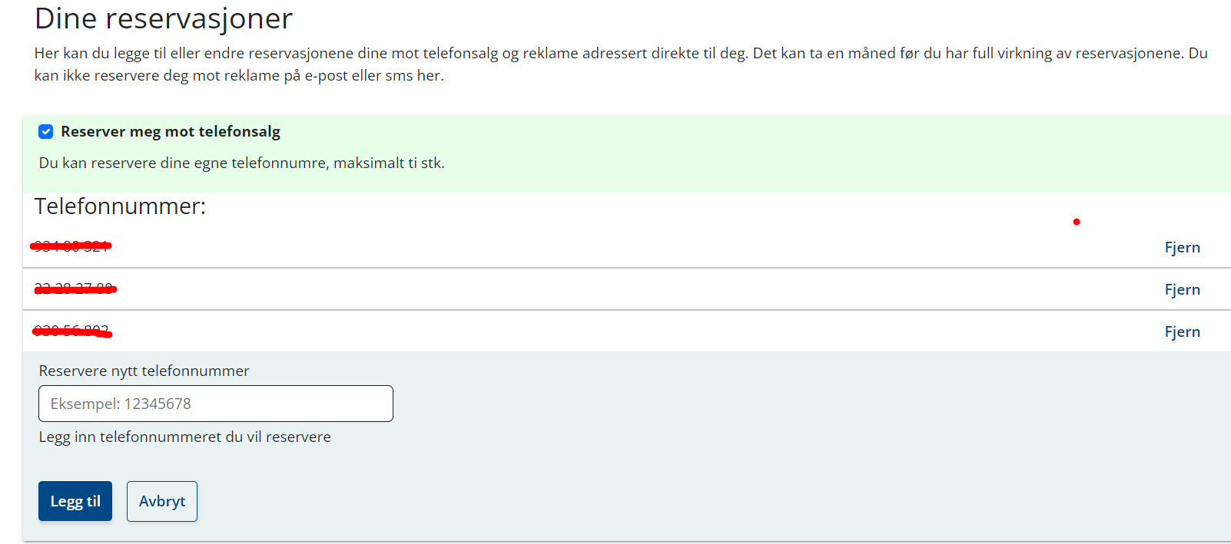Screen dimensions: 1231x544
Task: Focus the 'Eksempel: 12345678' phone number field
Action: point(215,404)
